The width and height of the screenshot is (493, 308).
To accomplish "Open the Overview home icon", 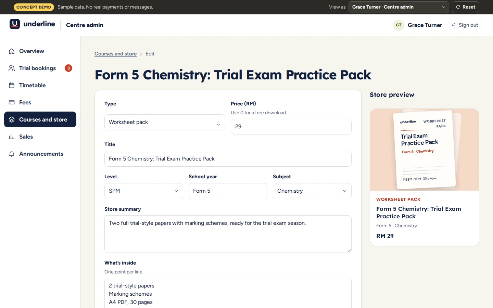I will pos(12,51).
